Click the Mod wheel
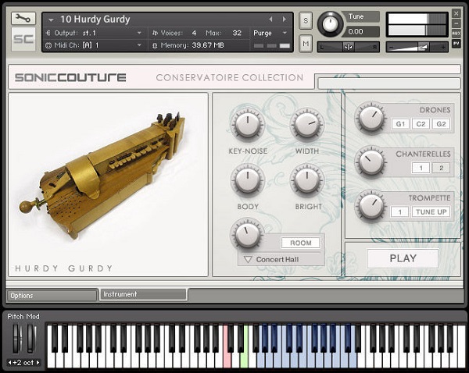The image size is (469, 373). click(x=31, y=339)
